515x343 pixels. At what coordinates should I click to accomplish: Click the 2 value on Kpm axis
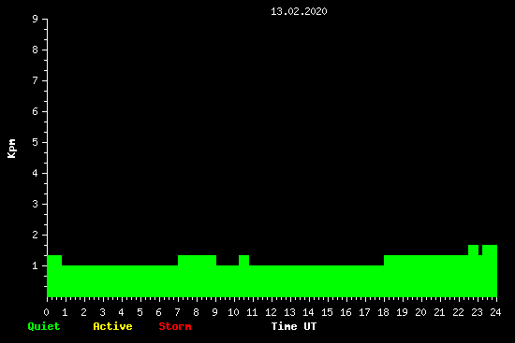click(x=36, y=235)
